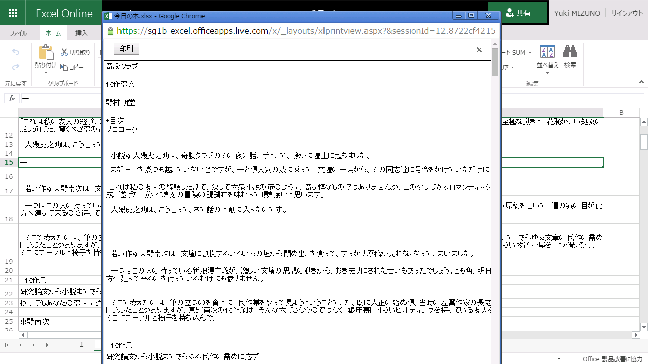Image resolution: width=648 pixels, height=364 pixels.
Task: Open the Clear (クリア) dropdown arrow
Action: (512, 68)
